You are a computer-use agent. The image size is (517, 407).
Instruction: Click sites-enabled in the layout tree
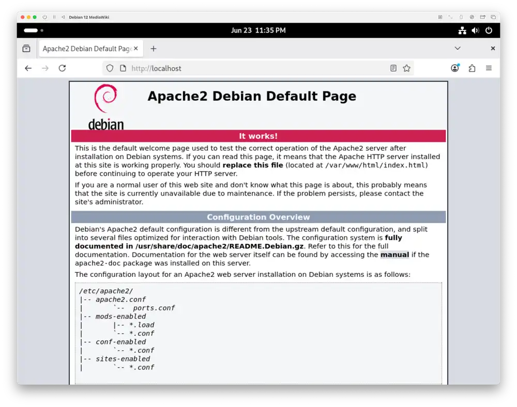[x=123, y=359]
